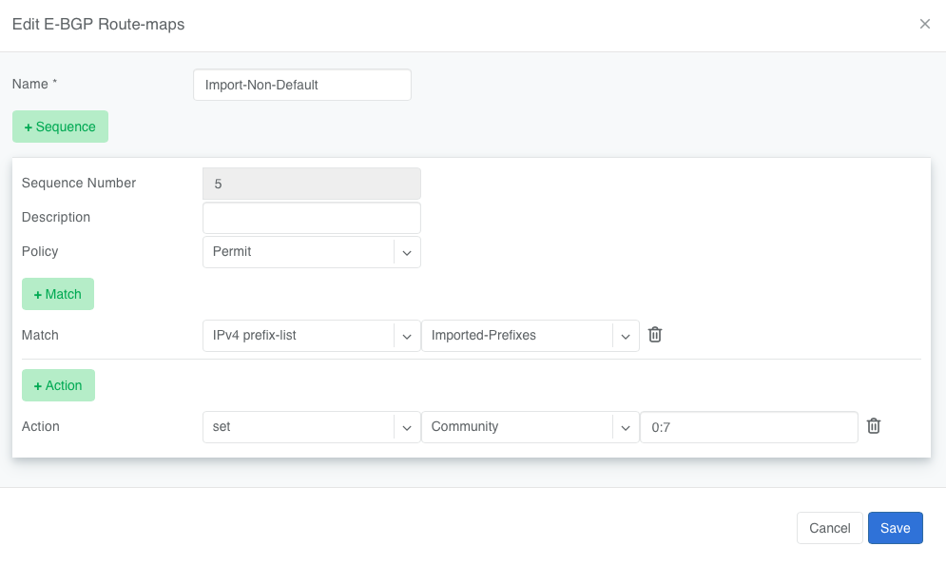Open the action type dropdown showing set
Viewport: 946px width, 566px height.
(299, 427)
